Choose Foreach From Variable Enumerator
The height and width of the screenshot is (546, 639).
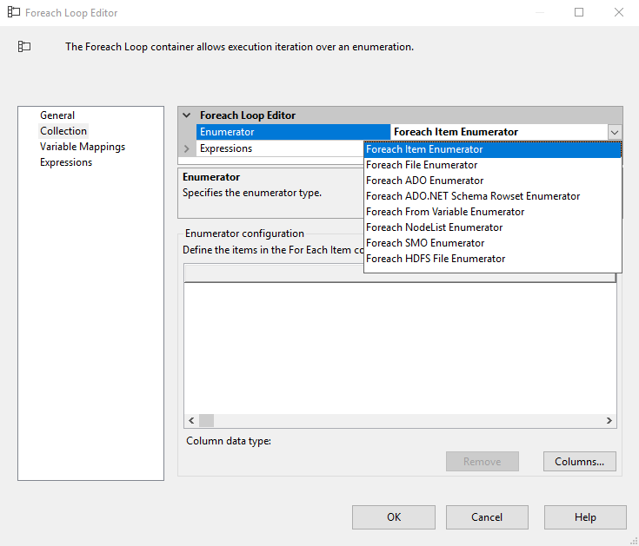445,212
